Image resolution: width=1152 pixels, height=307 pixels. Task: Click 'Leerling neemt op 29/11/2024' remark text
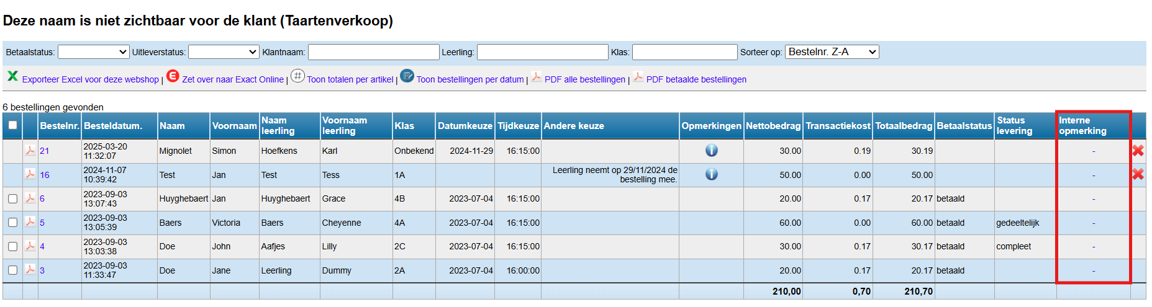pos(615,174)
